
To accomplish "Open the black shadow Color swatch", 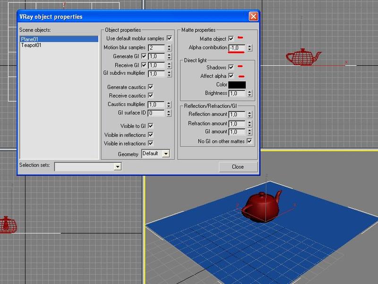I will 237,85.
